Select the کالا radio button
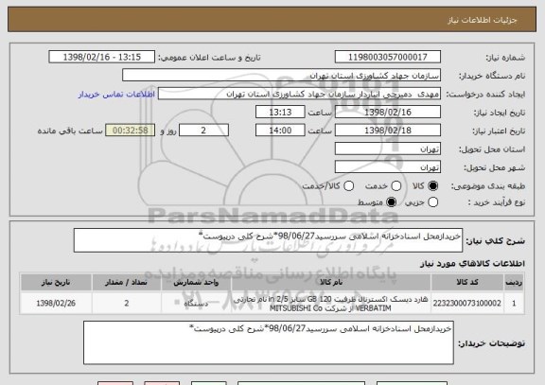Viewport: 545px width, 385px height. pos(432,186)
